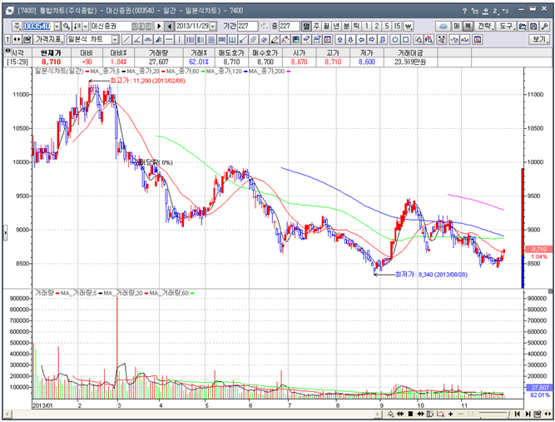The image size is (555, 422).
Task: Toggle the 복 button in top toolbar
Action: pyautogui.click(x=468, y=26)
